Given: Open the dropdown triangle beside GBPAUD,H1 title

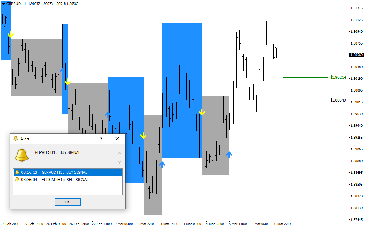Looking at the screenshot, I should click(3, 4).
